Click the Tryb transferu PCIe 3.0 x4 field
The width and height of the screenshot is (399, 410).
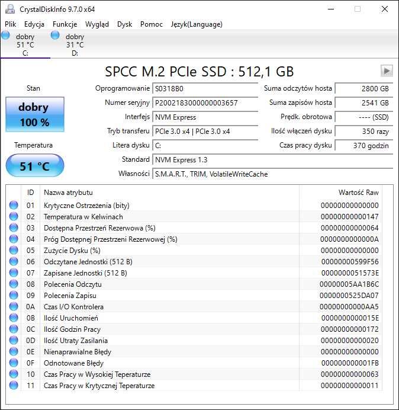coord(205,132)
